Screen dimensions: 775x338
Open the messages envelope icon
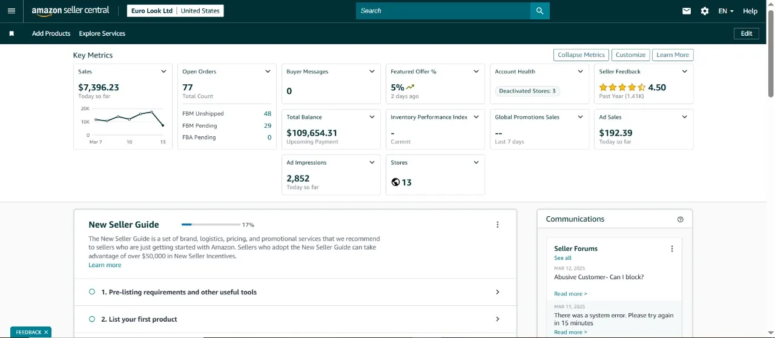[687, 11]
